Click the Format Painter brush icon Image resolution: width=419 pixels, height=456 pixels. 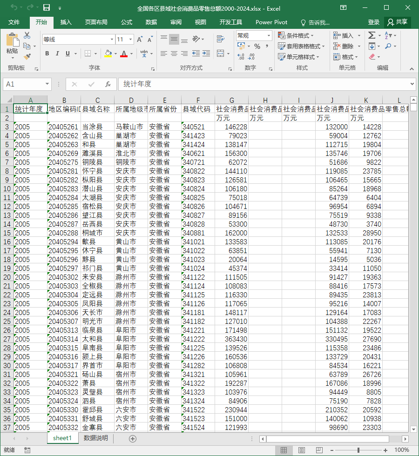(x=27, y=56)
